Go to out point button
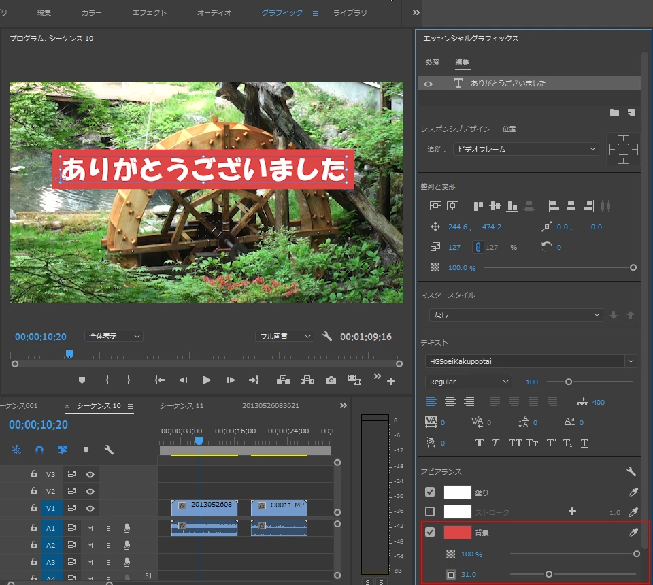This screenshot has width=653, height=585. 254,380
